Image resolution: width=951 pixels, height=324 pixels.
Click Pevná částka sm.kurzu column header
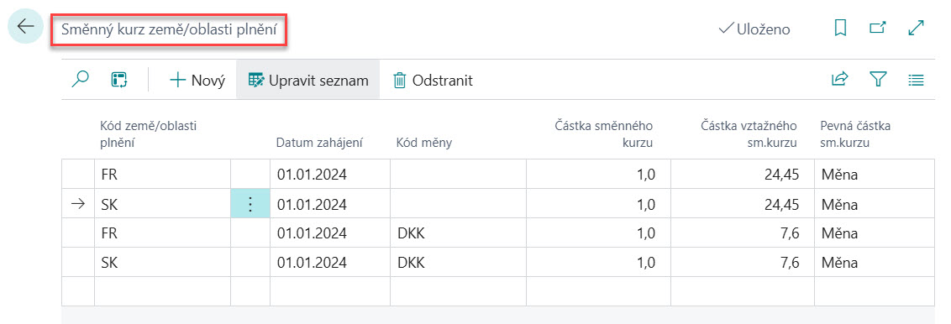pos(855,133)
